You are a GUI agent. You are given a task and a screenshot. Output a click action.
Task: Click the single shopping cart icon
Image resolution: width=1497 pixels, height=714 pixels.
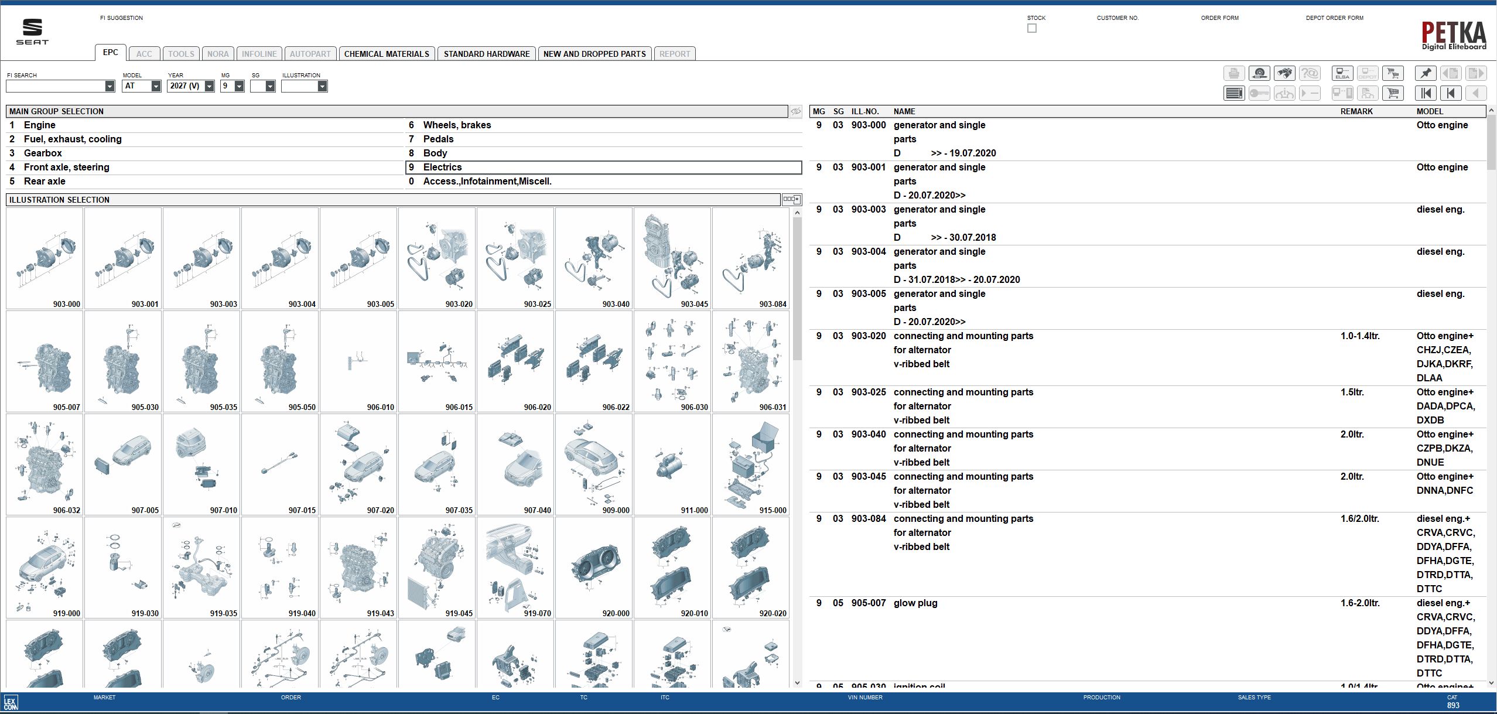coord(1394,93)
